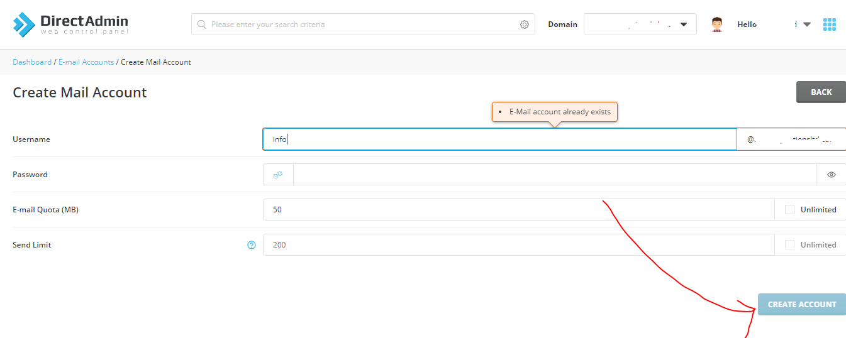Viewport: 846px width, 338px height.
Task: Expand the user account menu arrow
Action: pyautogui.click(x=807, y=25)
